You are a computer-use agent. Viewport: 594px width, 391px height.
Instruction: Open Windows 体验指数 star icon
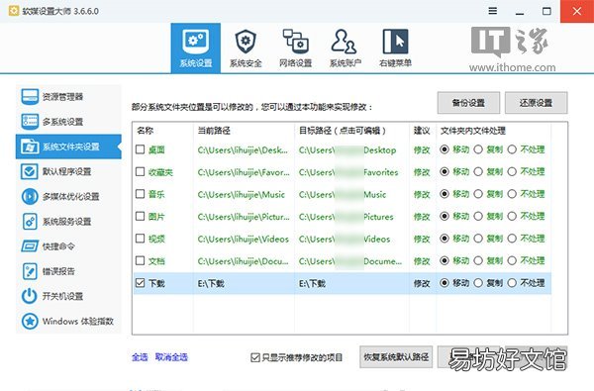click(30, 321)
